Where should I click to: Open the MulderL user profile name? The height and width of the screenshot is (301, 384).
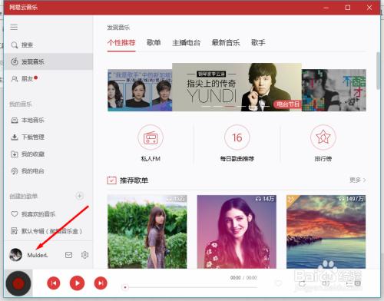point(38,255)
